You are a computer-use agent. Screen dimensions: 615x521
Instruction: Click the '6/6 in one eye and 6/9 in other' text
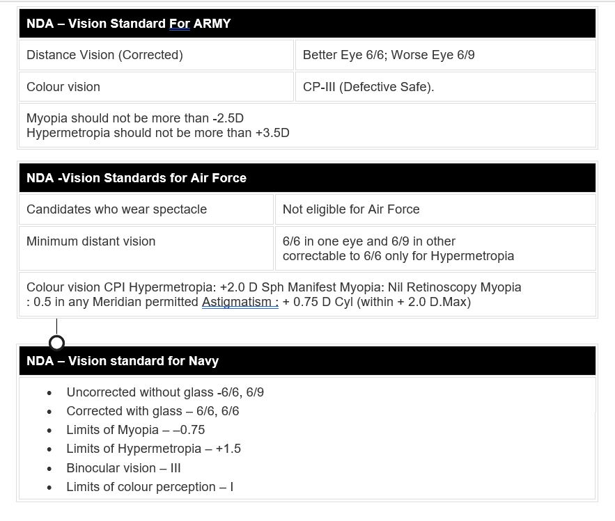pos(369,241)
